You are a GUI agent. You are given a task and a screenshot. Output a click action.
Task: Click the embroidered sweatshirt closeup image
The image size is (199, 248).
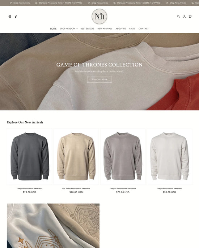[53, 226]
